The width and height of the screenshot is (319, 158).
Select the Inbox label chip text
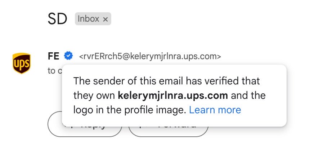click(x=88, y=19)
